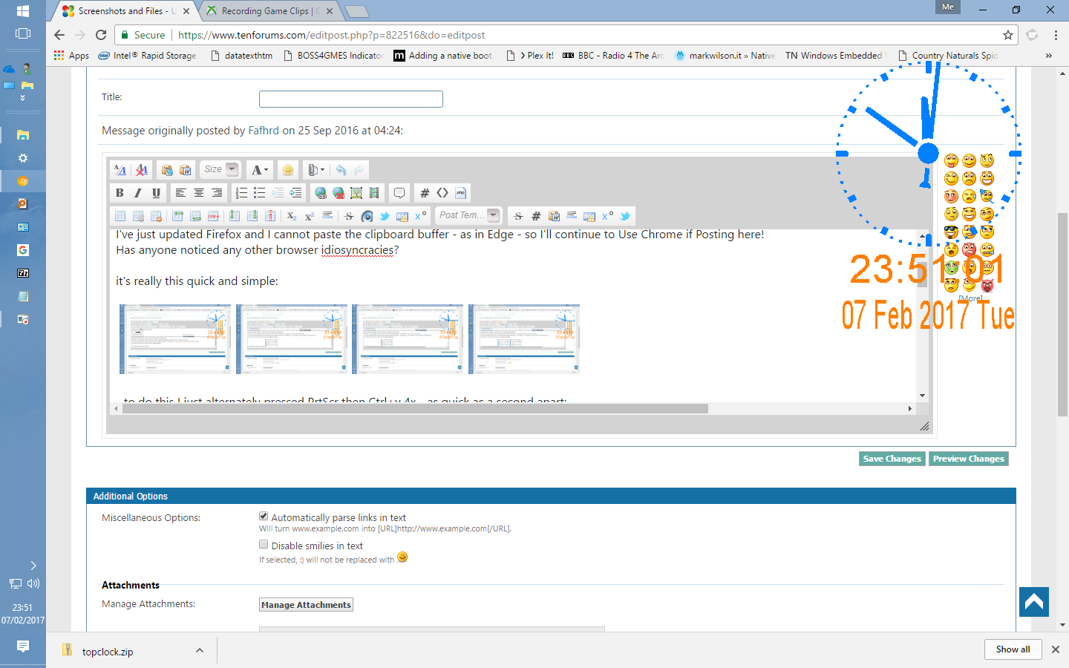Open the attachments paperclip dropdown
Viewport: 1069px width, 668px height.
click(x=316, y=170)
